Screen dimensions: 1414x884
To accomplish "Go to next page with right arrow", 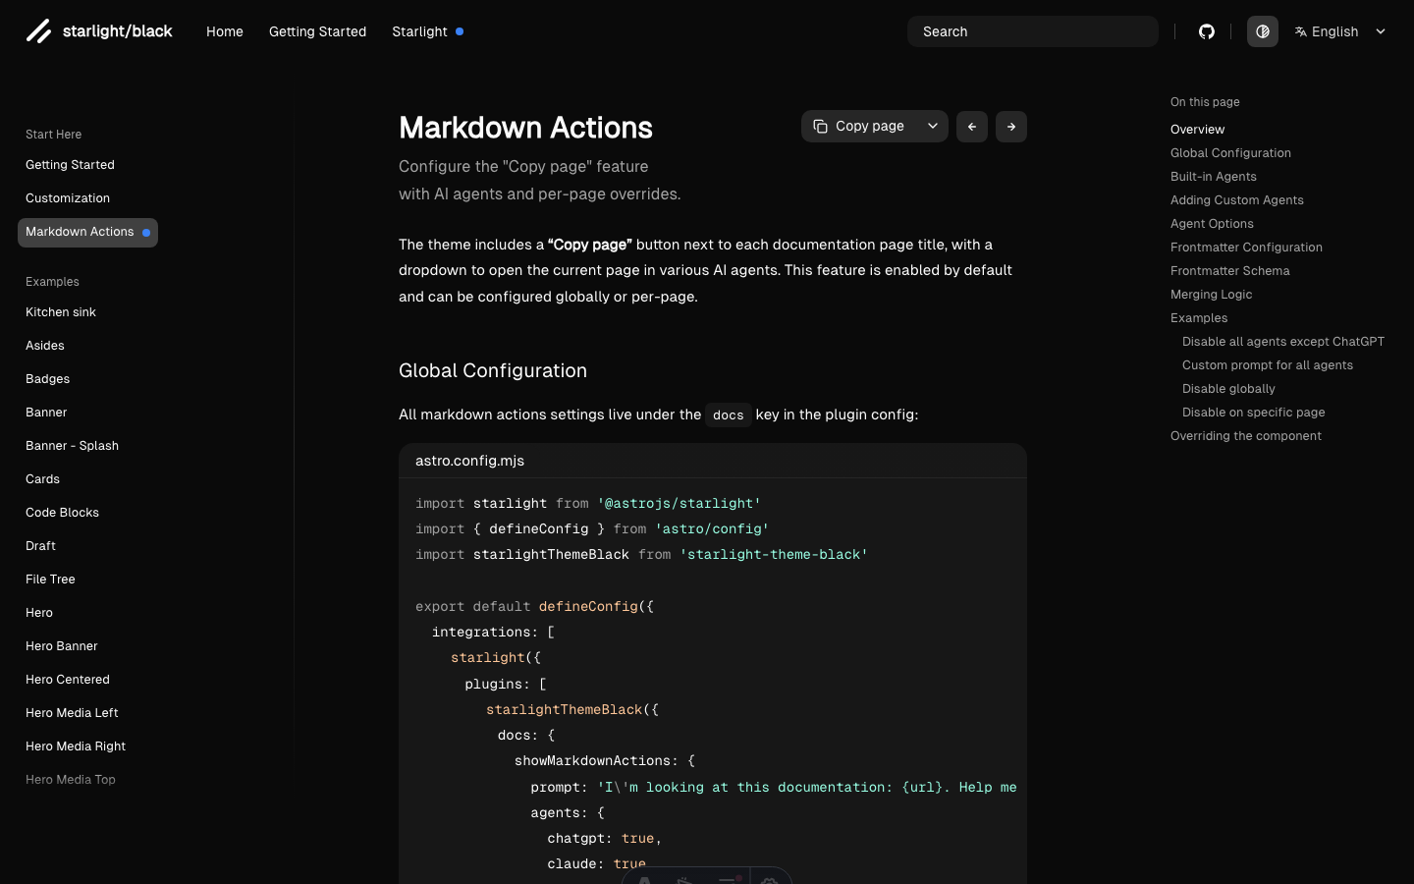I will (x=1011, y=127).
